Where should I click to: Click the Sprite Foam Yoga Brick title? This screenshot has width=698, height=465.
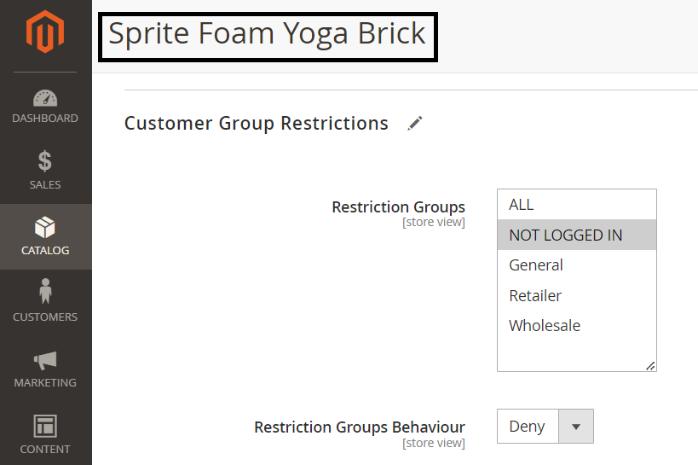267,34
